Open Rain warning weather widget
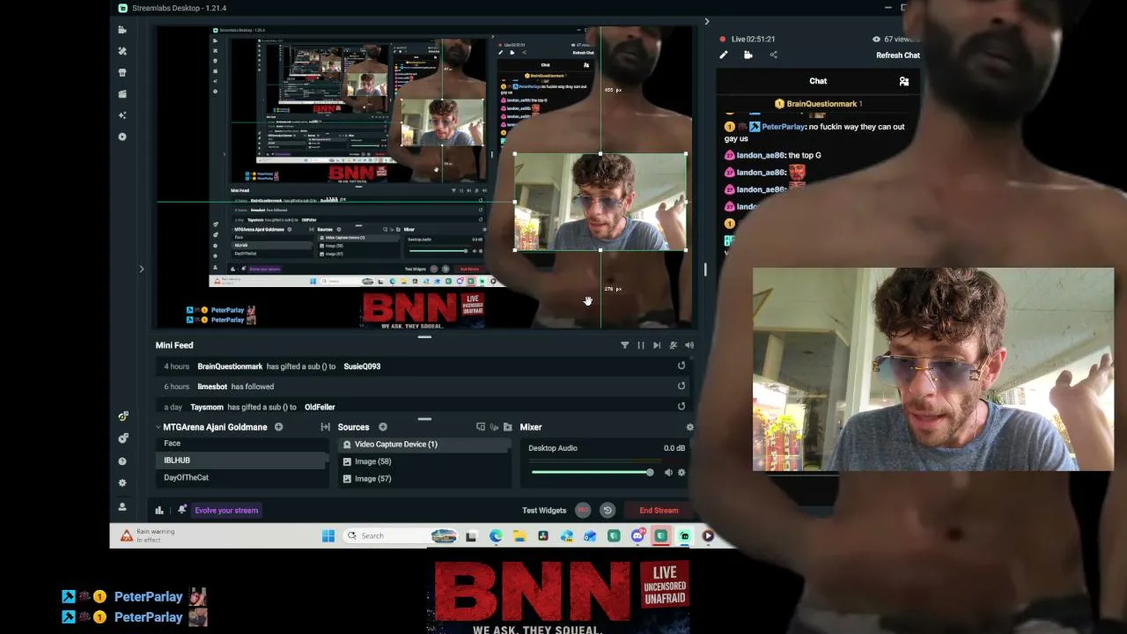Viewport: 1127px width, 634px height. tap(148, 535)
